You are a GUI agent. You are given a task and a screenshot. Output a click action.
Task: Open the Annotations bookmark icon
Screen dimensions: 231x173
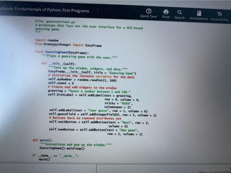coord(199,13)
